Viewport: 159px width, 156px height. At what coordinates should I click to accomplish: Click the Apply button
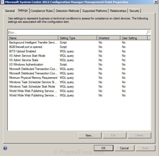pos(146,148)
